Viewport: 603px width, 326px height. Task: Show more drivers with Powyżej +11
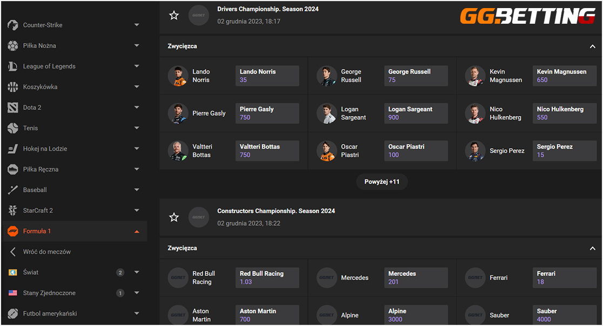382,182
